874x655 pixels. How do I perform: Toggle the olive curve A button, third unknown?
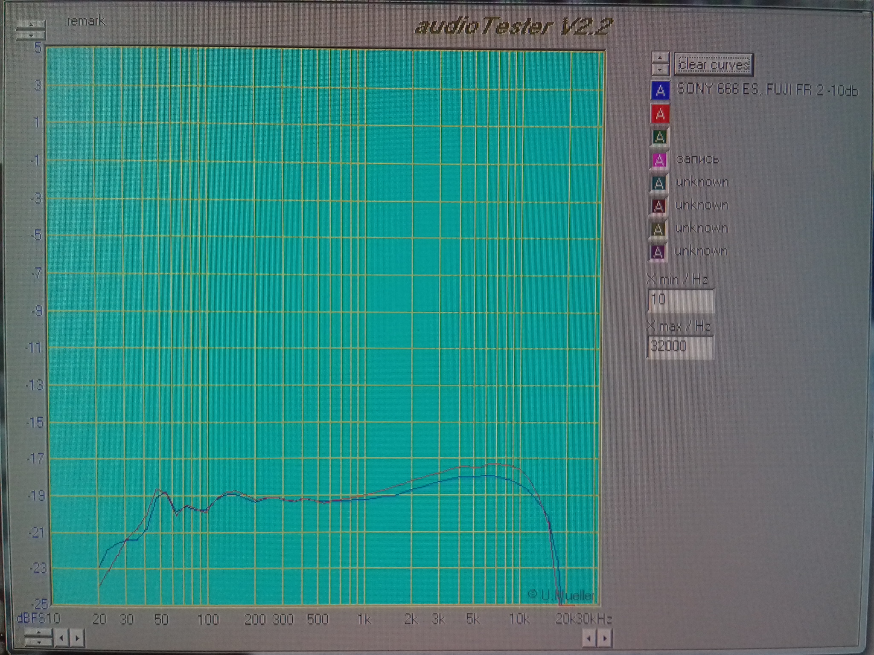pyautogui.click(x=658, y=229)
